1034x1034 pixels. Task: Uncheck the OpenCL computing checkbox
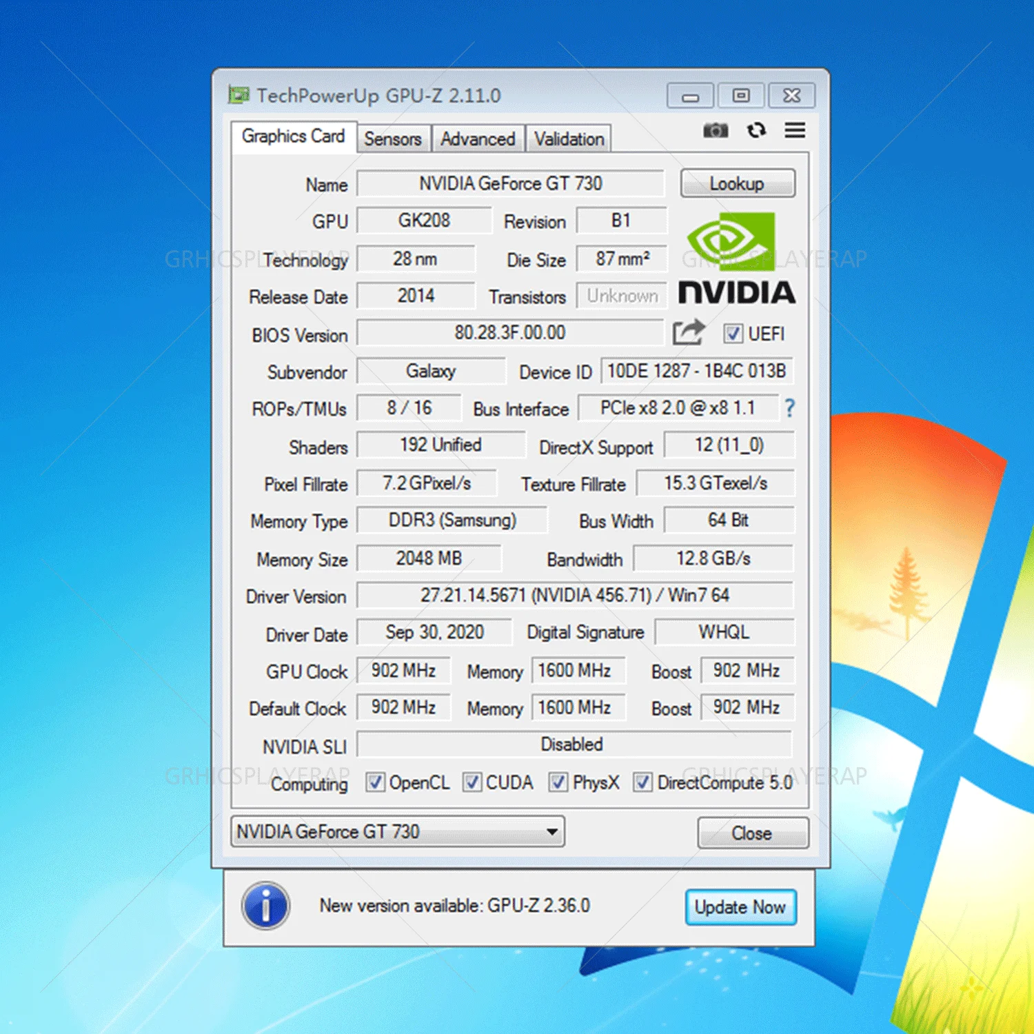(x=376, y=782)
